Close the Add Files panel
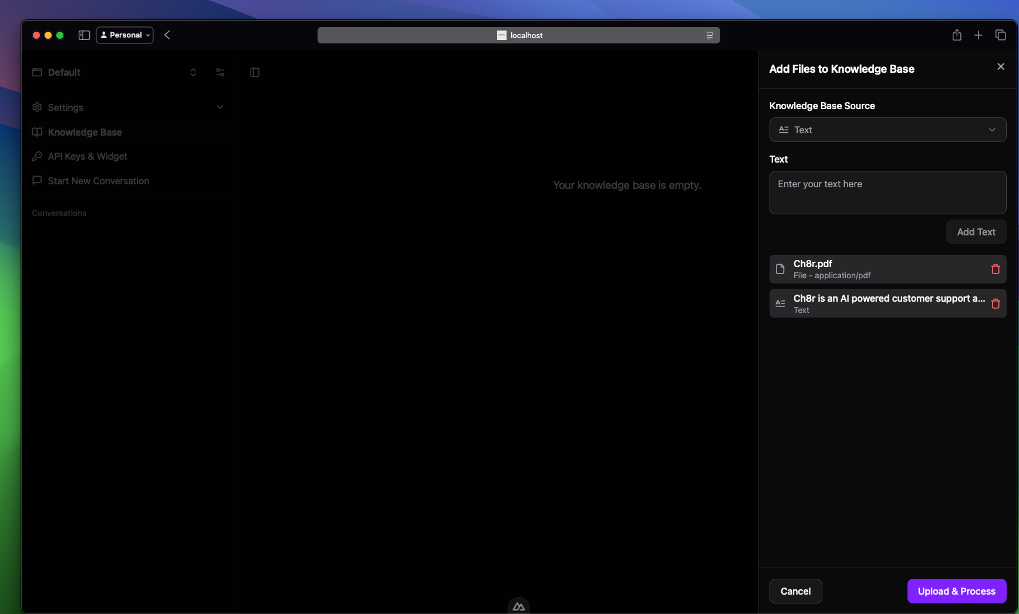The image size is (1019, 614). click(1001, 67)
